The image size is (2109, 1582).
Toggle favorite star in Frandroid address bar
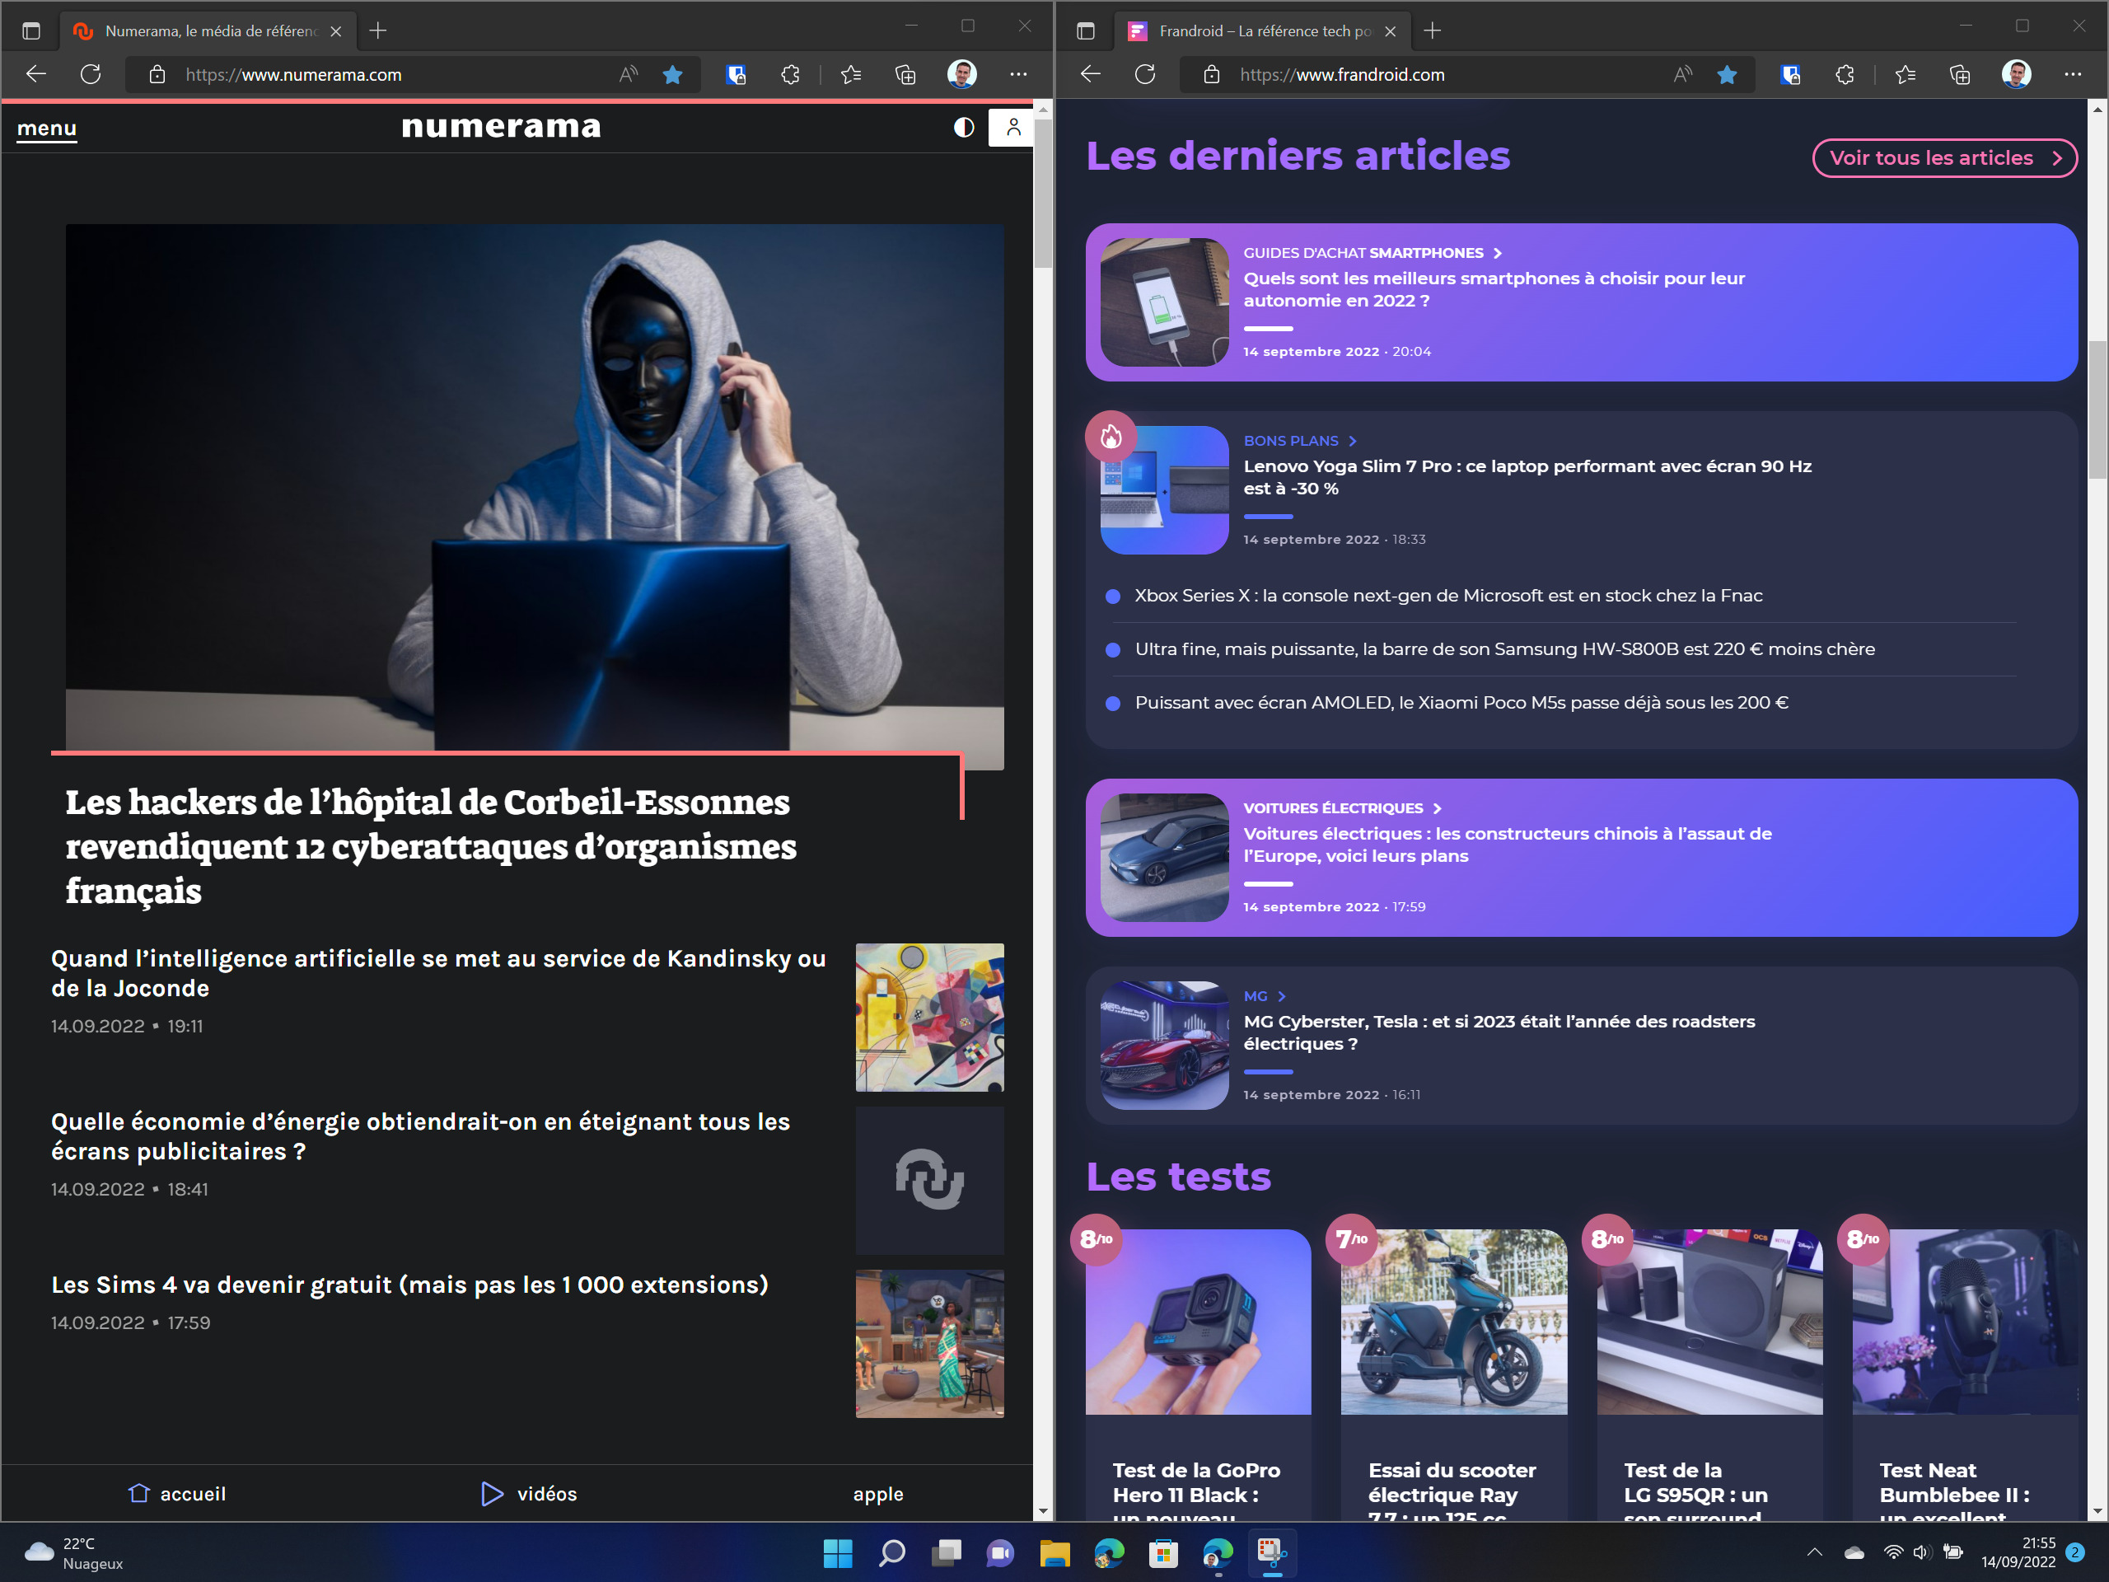[x=1726, y=74]
